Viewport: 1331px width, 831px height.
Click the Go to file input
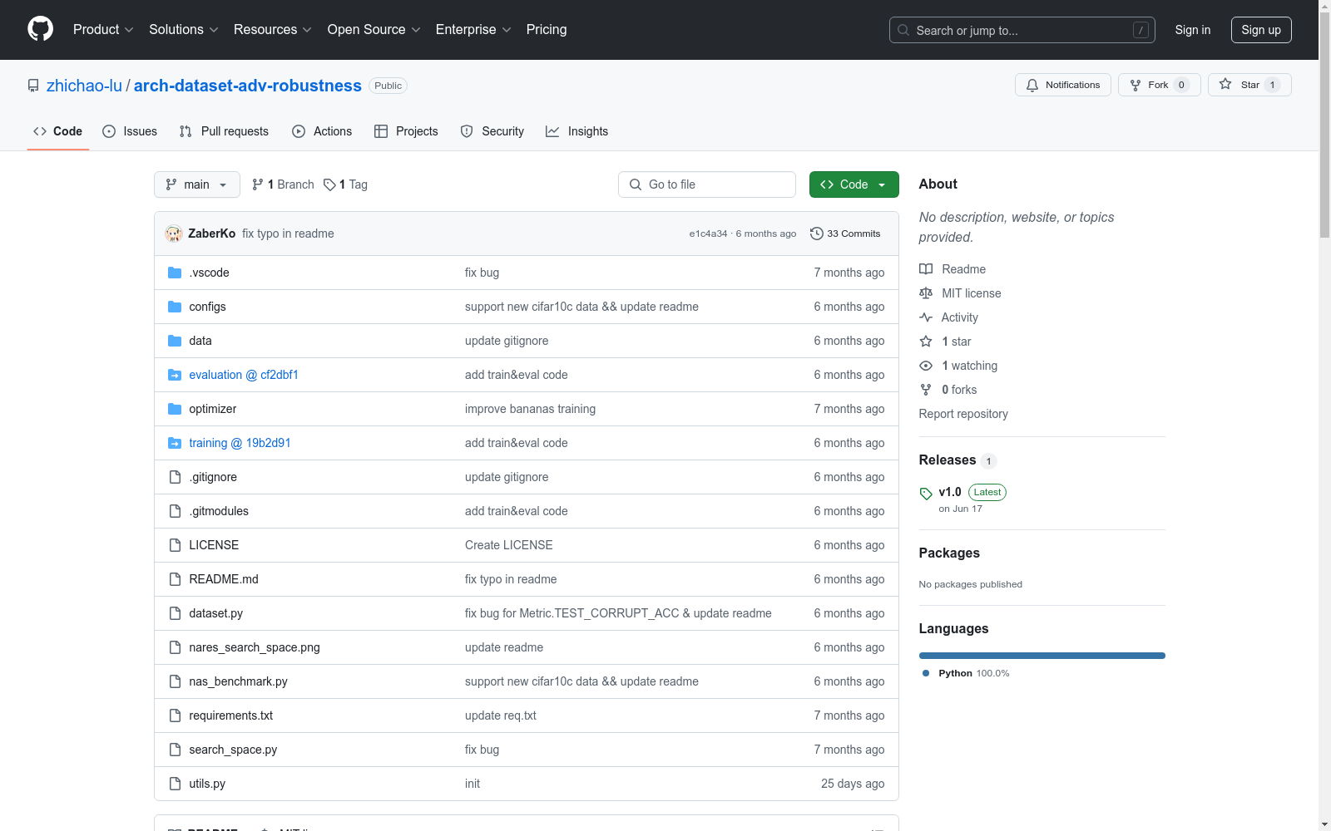707,184
